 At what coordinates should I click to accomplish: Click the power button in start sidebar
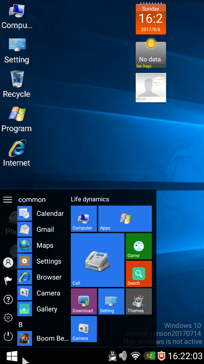click(x=8, y=336)
